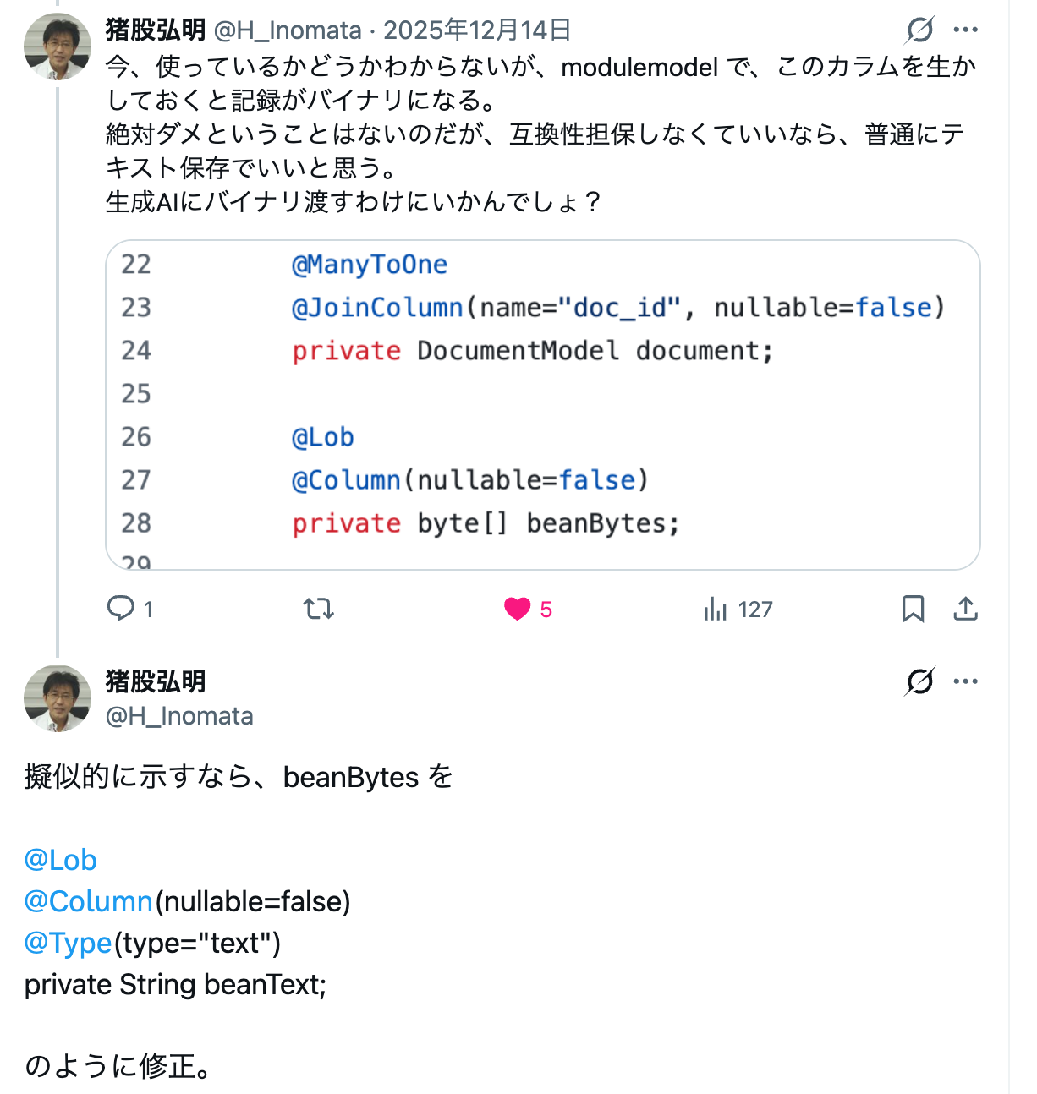Open first tweet author's profile picture
This screenshot has height=1094, width=1037.
tap(58, 47)
